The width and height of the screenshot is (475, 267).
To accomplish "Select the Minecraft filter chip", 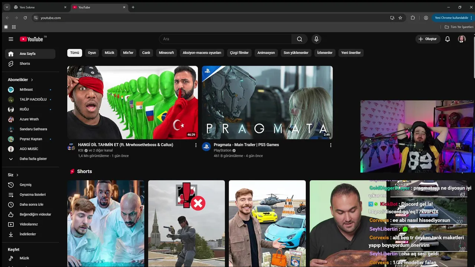I will pyautogui.click(x=166, y=53).
